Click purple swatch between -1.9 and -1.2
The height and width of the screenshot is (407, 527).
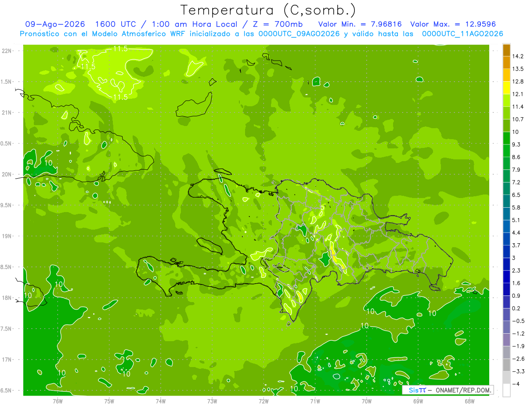(506, 340)
